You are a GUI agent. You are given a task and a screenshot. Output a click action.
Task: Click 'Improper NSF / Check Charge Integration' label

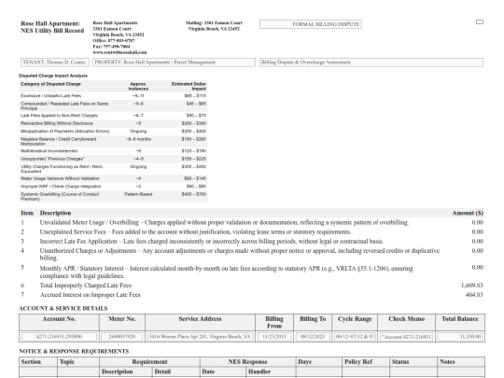[x=61, y=187]
